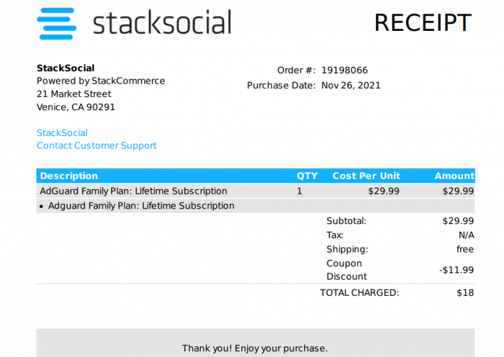Click the bold StackSocial company name
The image size is (504, 357).
coord(66,68)
